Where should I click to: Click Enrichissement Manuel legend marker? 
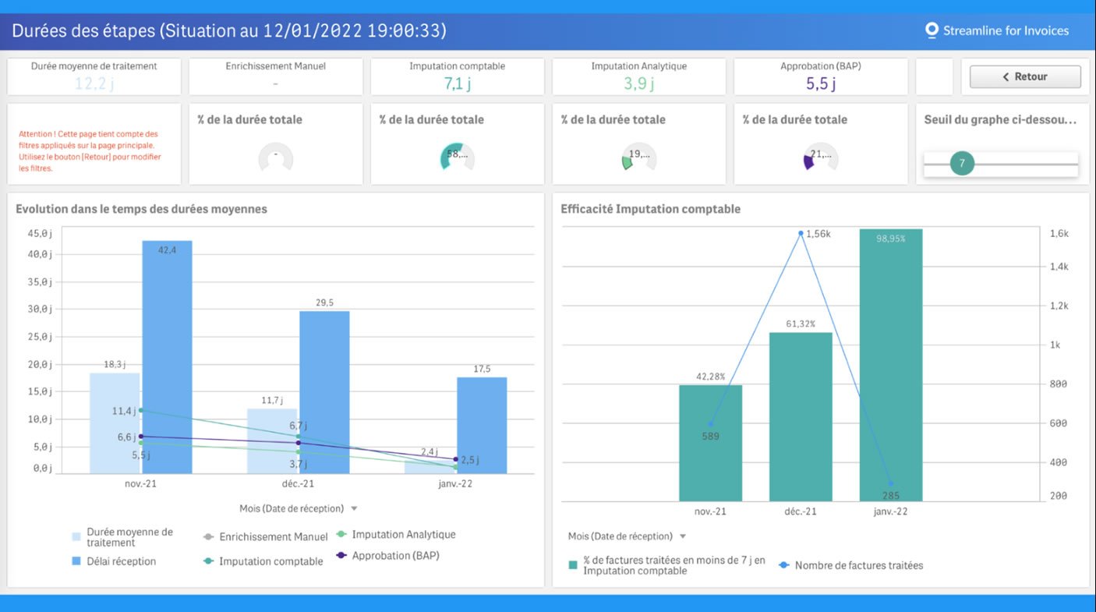point(208,537)
